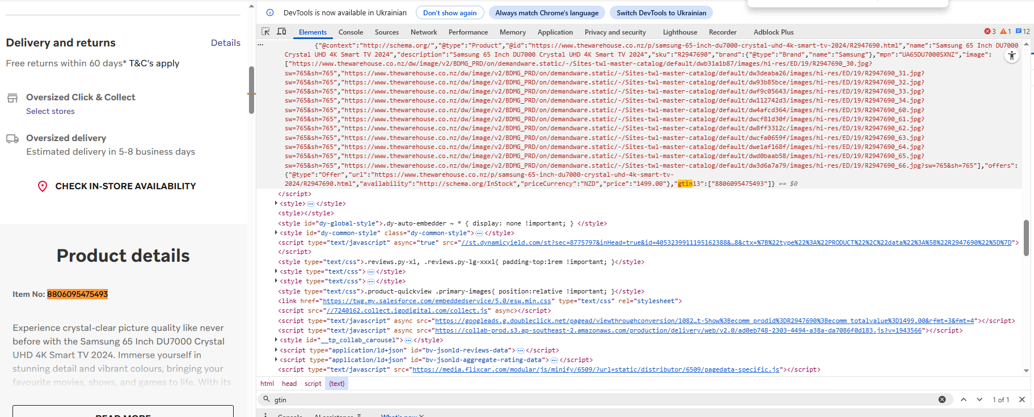The height and width of the screenshot is (417, 1034).
Task: Open the DevTools errors counter
Action: 990,32
